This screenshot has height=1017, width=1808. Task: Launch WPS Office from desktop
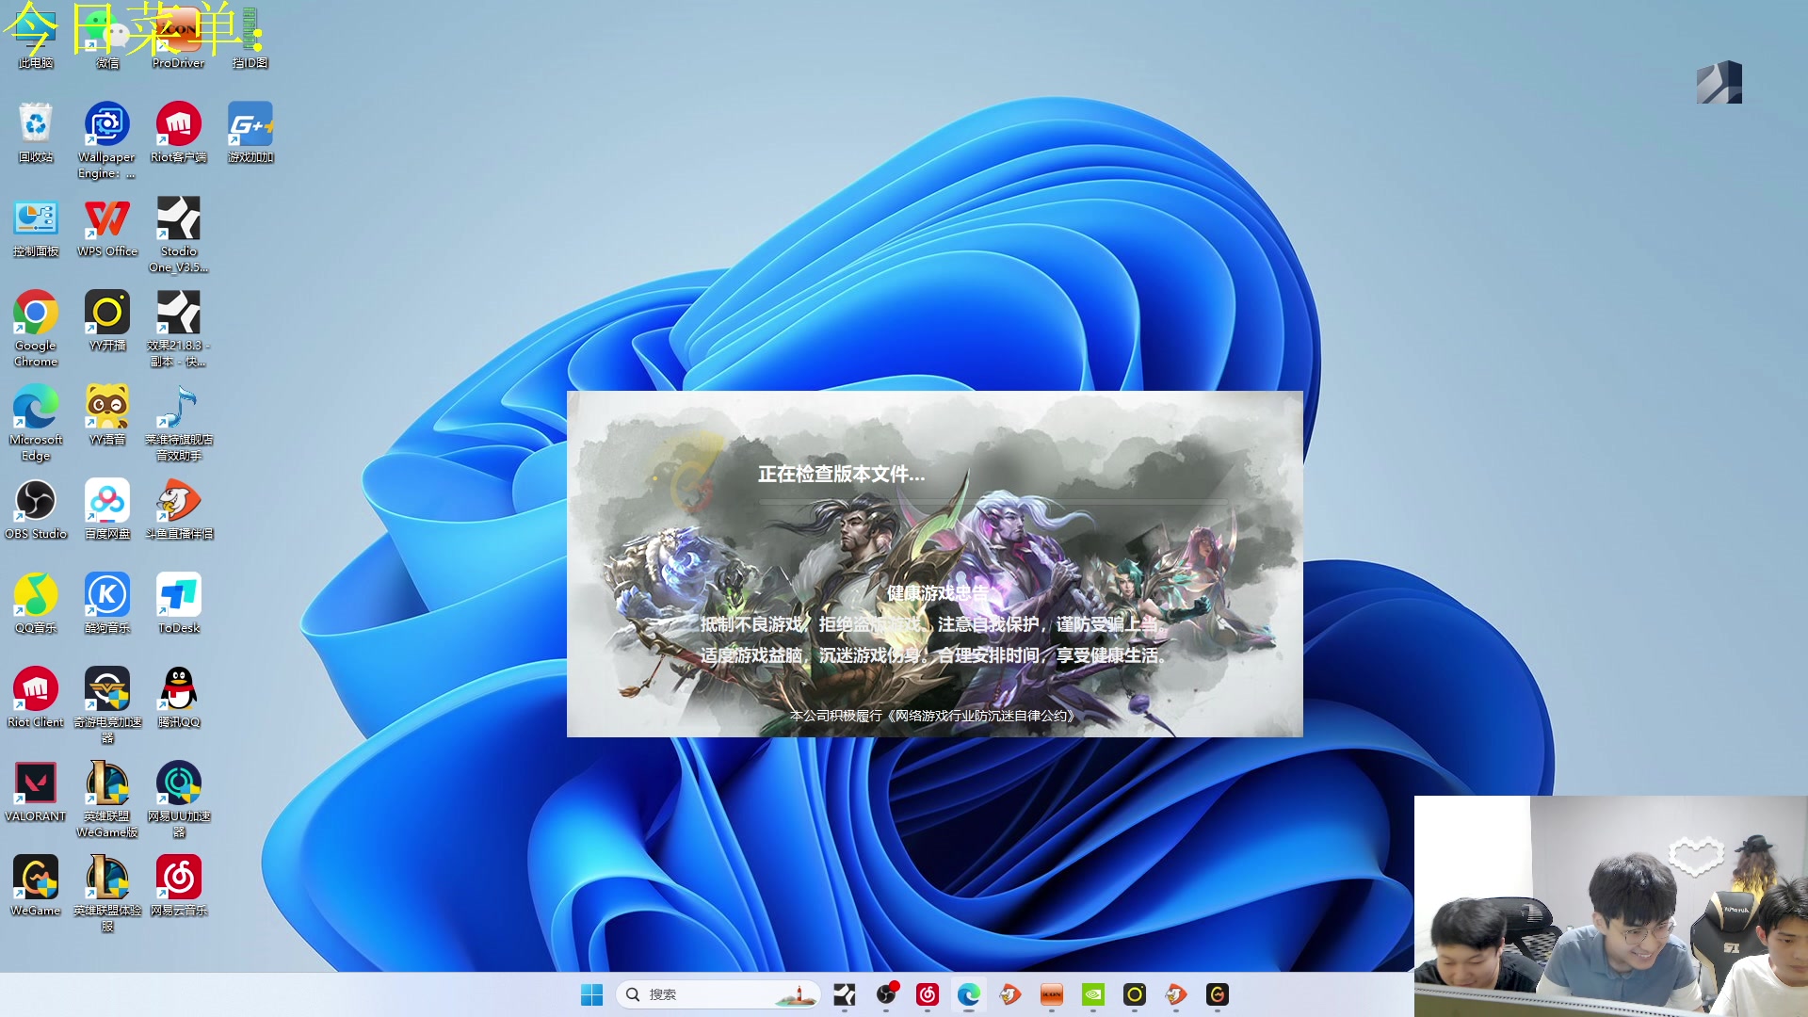pyautogui.click(x=107, y=226)
